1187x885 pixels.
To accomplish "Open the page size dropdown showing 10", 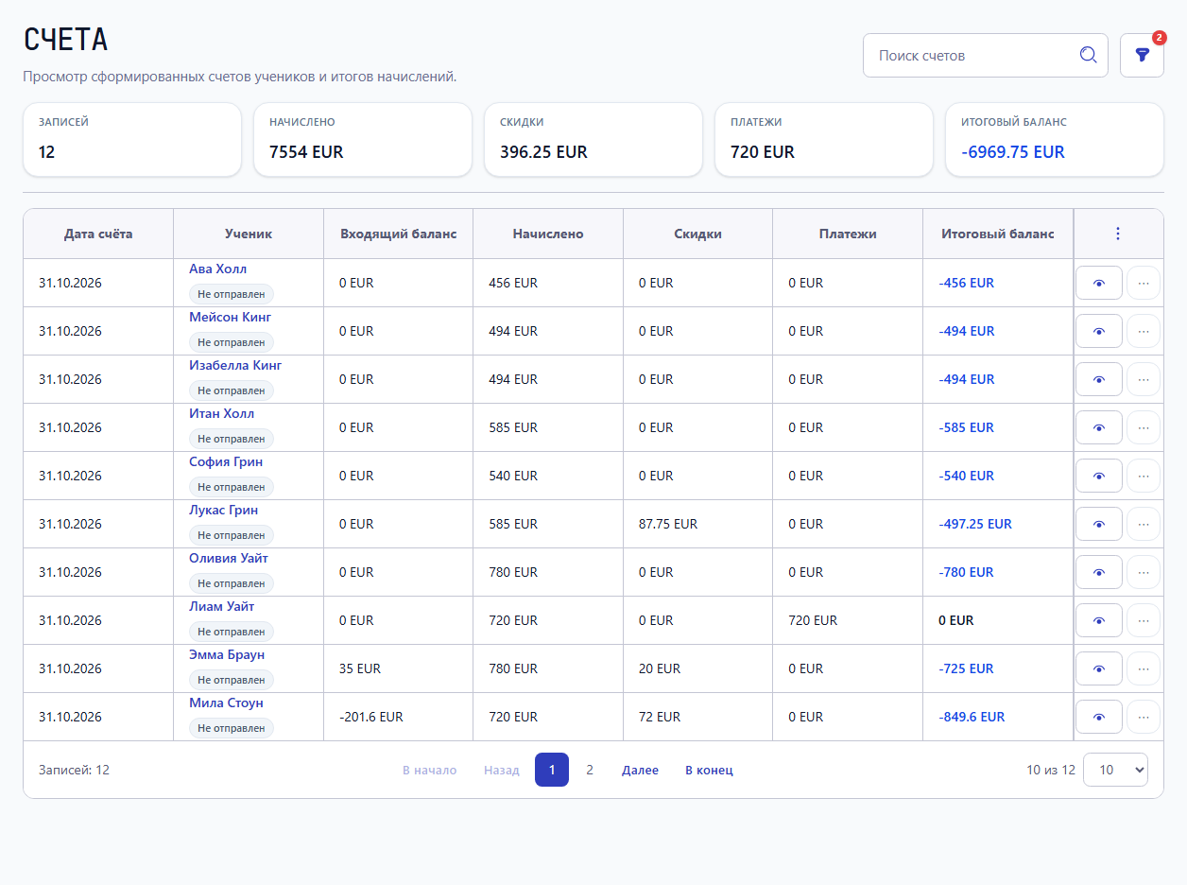I will (1115, 770).
